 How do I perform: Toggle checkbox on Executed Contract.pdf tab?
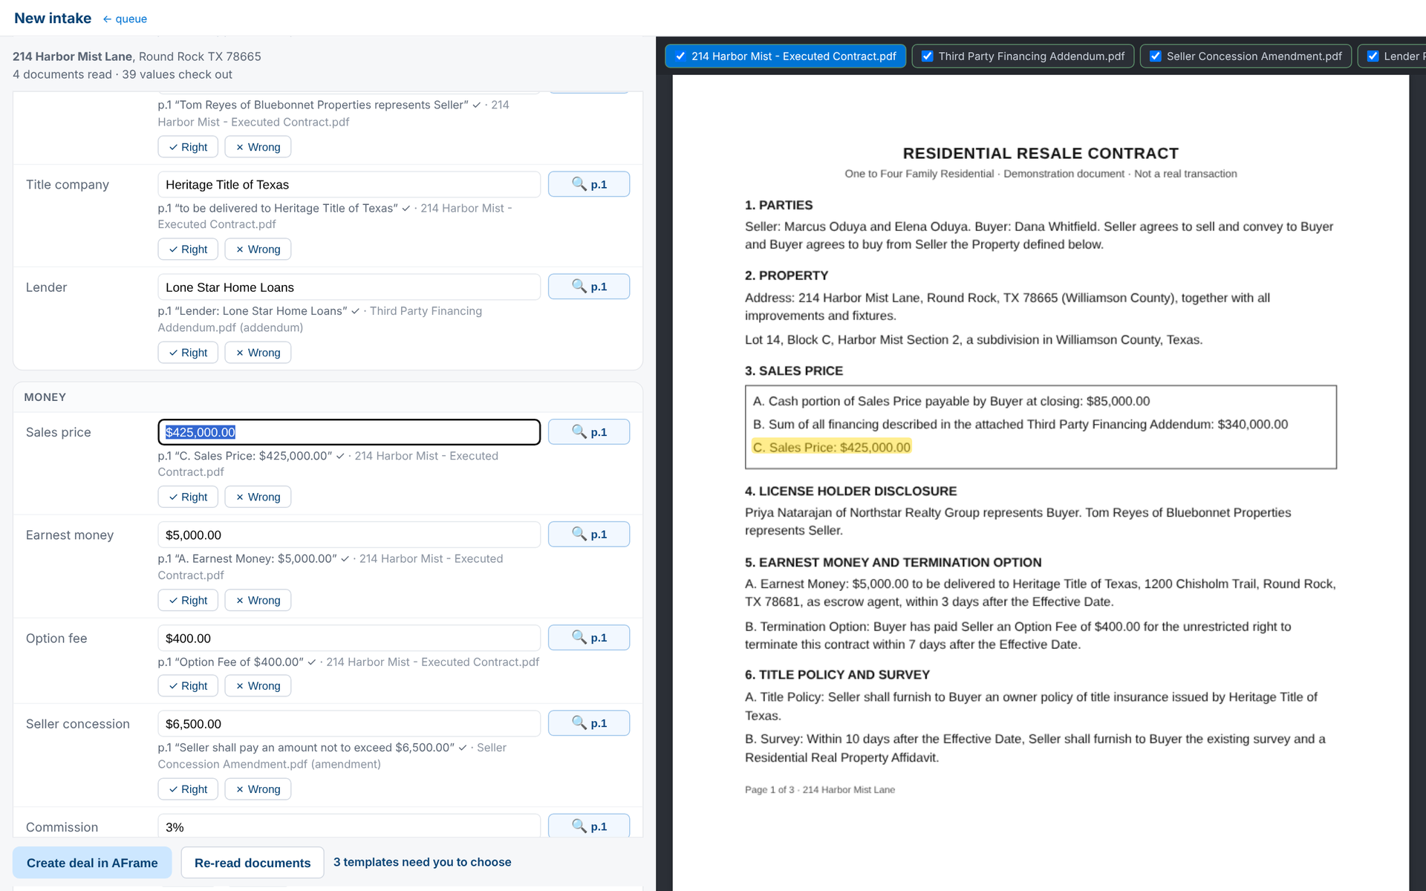tap(680, 56)
